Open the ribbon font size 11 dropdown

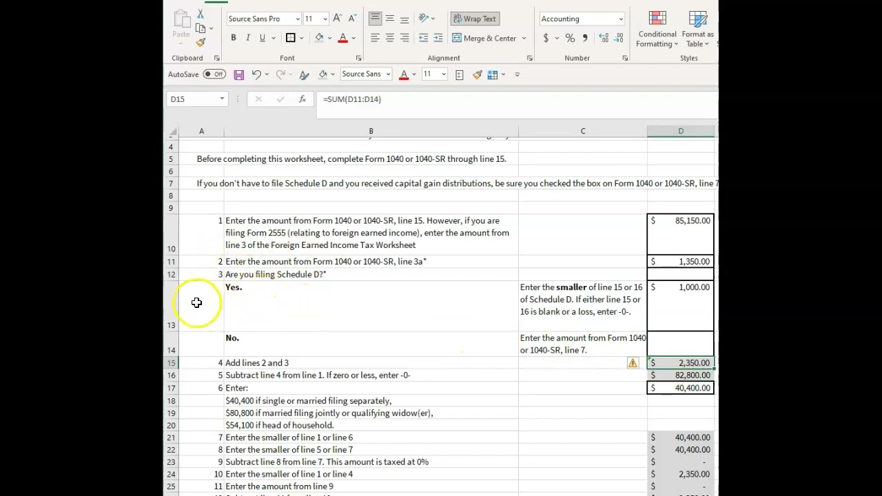[x=325, y=19]
